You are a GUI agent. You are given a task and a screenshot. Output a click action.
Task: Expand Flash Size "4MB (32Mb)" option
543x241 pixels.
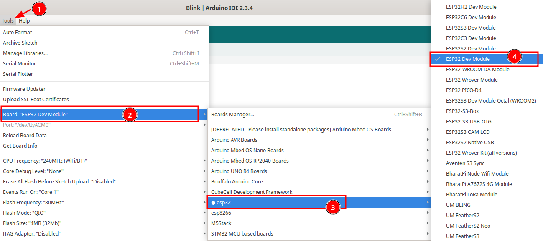click(104, 223)
